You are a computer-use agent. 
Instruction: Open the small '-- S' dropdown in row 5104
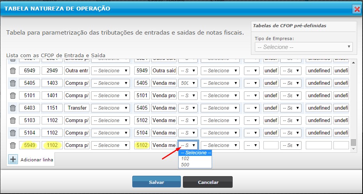(x=188, y=133)
